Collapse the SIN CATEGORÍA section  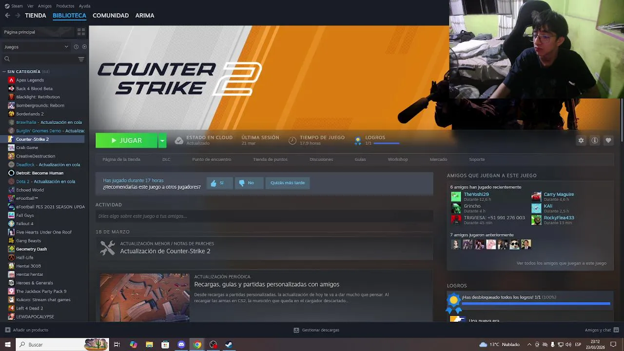tap(4, 72)
